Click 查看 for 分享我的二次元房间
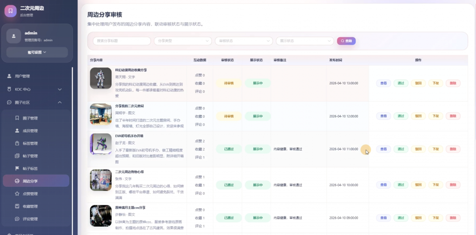 click(383, 116)
